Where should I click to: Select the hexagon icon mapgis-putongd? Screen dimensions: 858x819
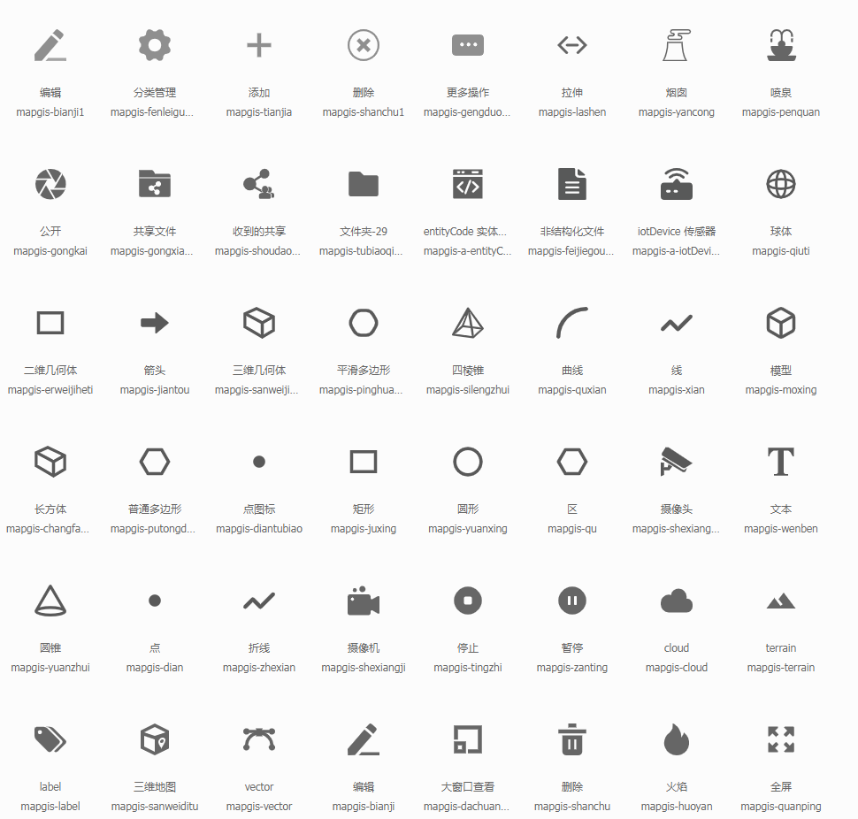[155, 462]
